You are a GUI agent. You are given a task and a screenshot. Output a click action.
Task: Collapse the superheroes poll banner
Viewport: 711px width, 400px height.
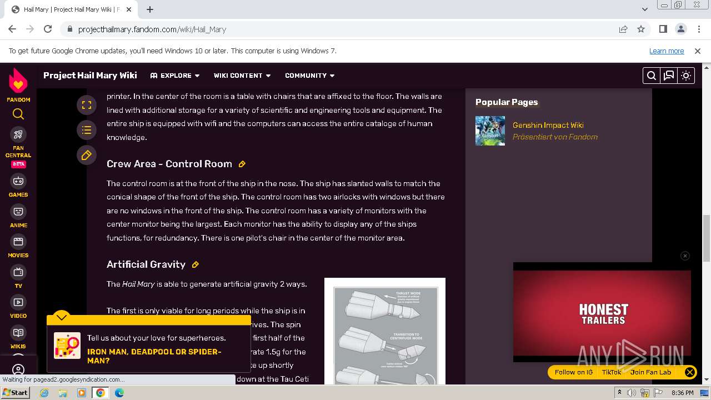[x=62, y=317]
